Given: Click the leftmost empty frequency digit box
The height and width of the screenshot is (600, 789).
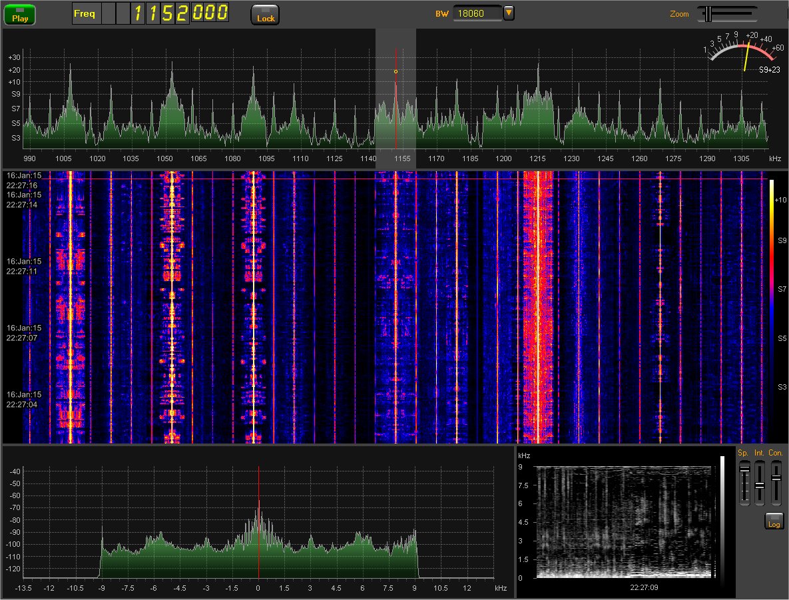Looking at the screenshot, I should (108, 13).
